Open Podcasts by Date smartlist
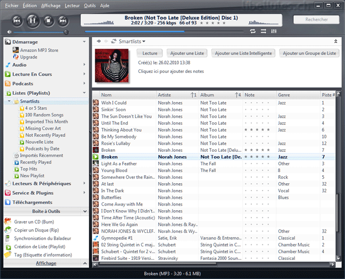 [42, 149]
